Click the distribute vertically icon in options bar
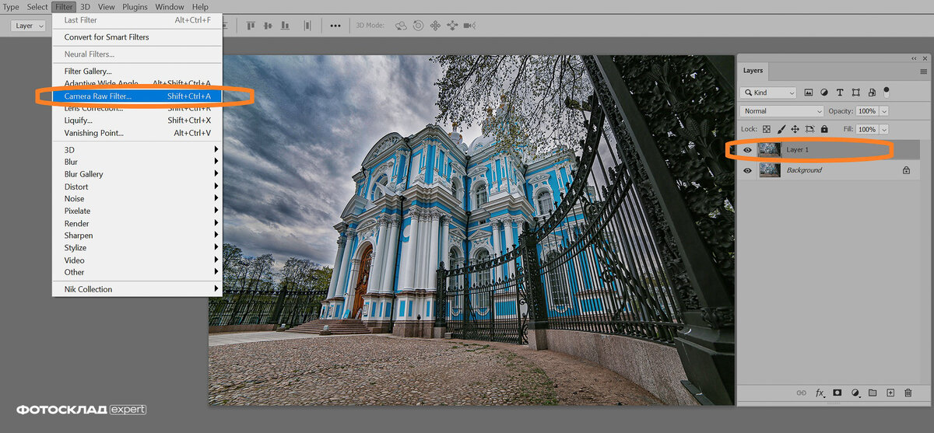 [x=307, y=26]
